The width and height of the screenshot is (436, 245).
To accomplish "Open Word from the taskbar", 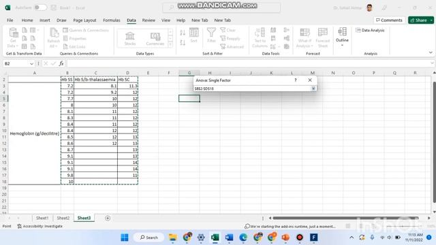I will pyautogui.click(x=229, y=238).
